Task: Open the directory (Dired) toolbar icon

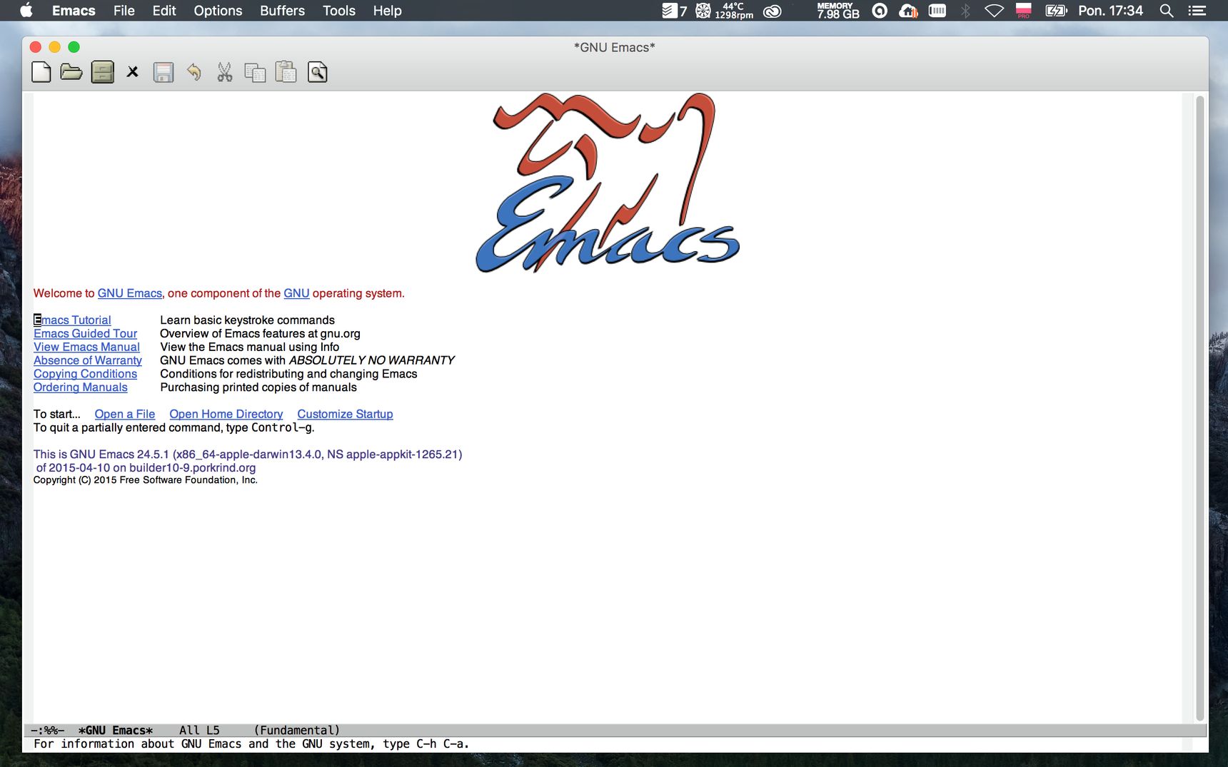Action: pos(102,72)
